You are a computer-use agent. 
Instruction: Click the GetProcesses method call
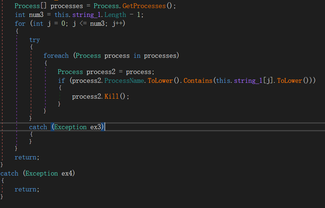tap(144, 6)
